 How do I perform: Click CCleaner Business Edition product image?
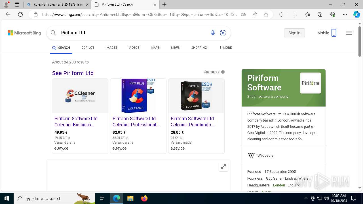click(80, 96)
